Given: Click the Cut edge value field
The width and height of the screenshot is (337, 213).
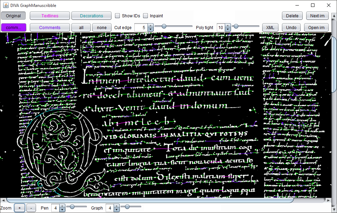Looking at the screenshot, I should click(x=141, y=27).
